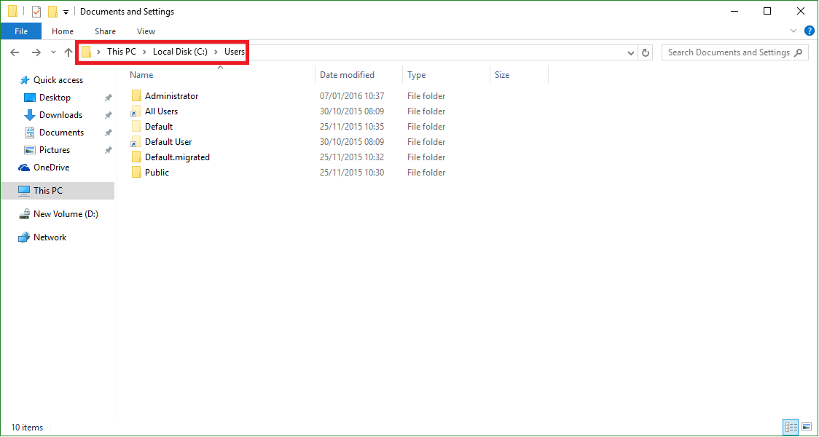Sort files by the Date modified column header

pyautogui.click(x=348, y=74)
